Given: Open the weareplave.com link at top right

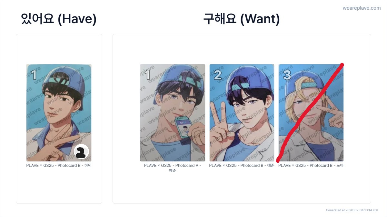Looking at the screenshot, I should (x=362, y=8).
